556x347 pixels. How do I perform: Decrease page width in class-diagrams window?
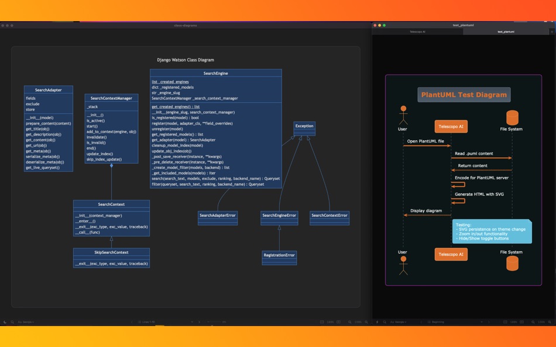[x=322, y=322]
